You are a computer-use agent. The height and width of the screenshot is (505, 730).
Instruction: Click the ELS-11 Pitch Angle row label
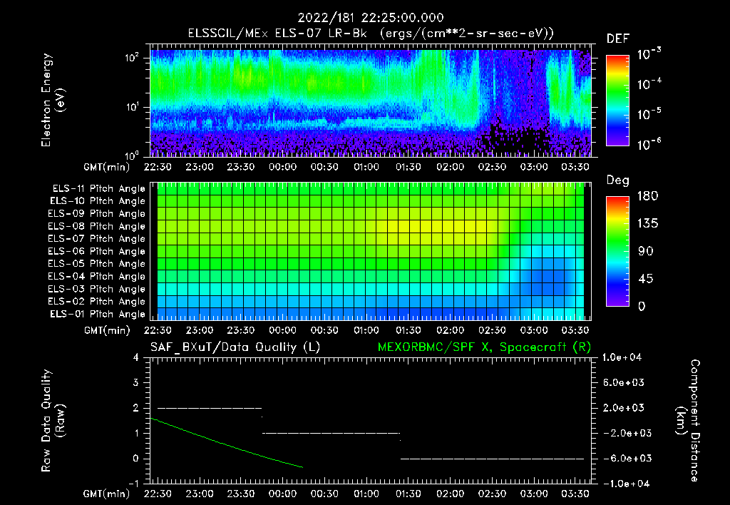pyautogui.click(x=98, y=189)
